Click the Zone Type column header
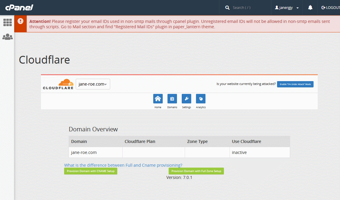 coord(207,141)
